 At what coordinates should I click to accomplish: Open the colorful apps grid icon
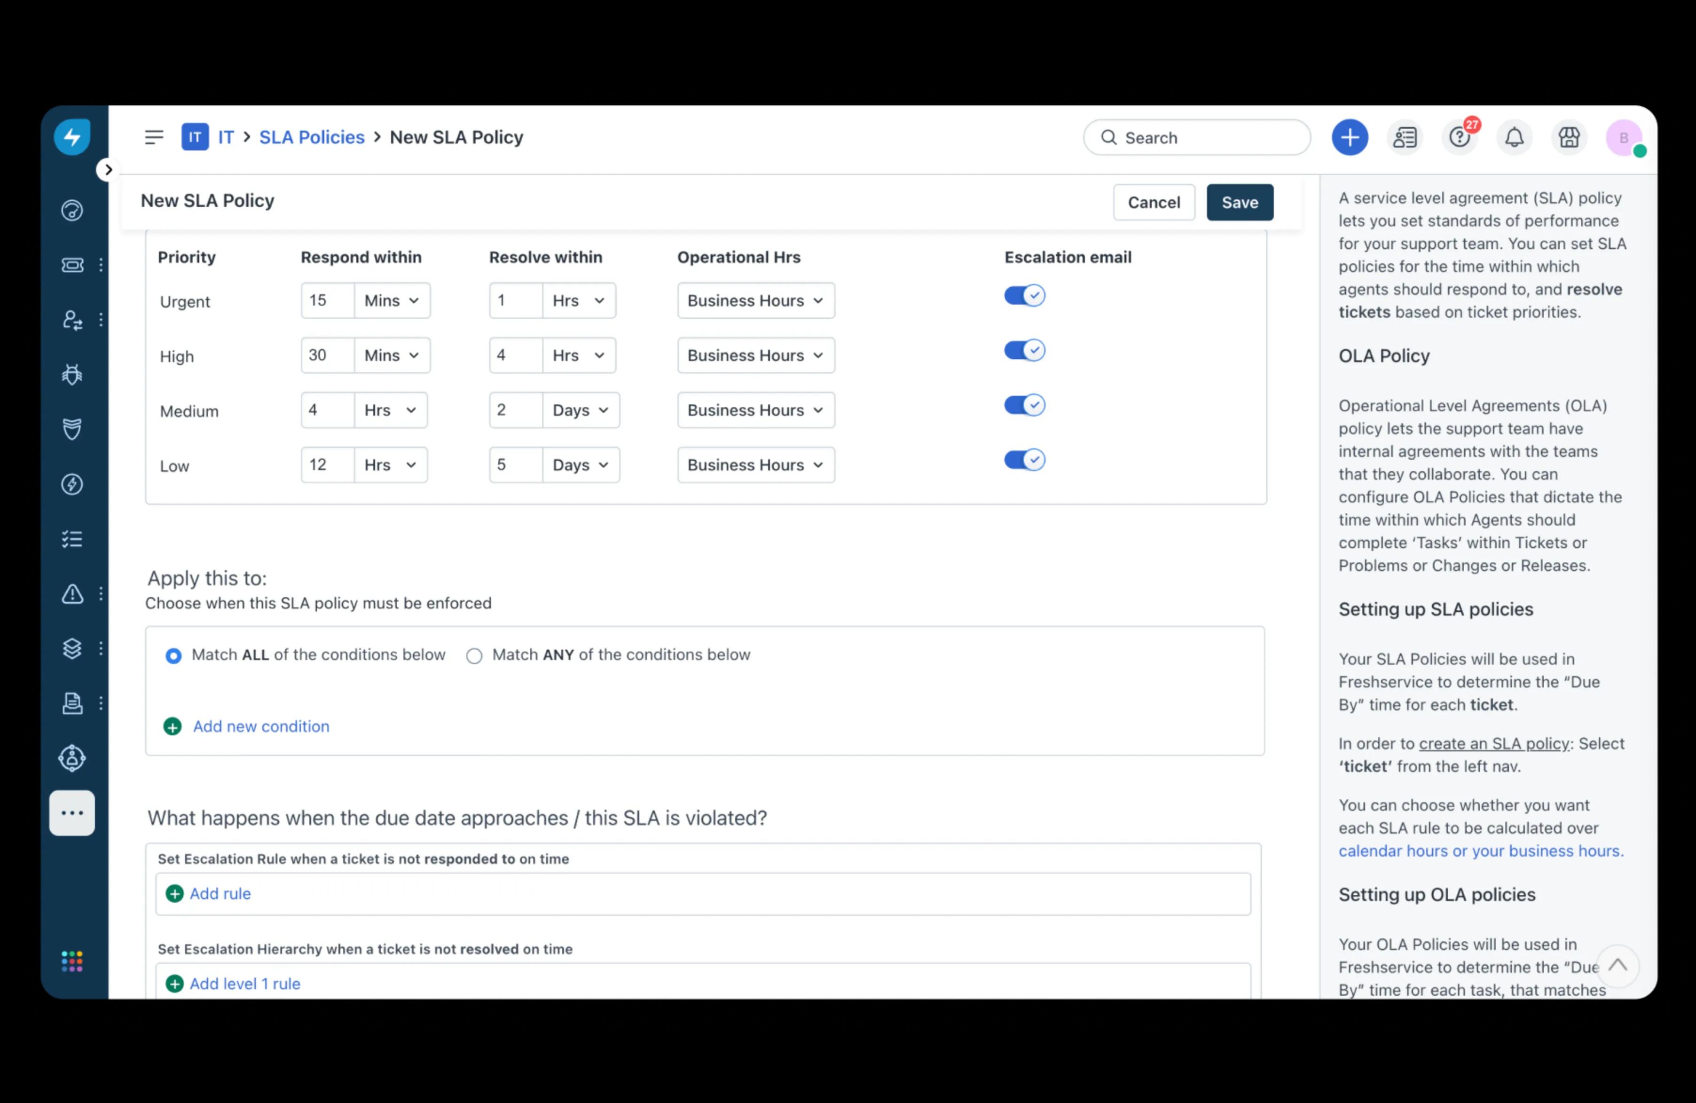(72, 961)
